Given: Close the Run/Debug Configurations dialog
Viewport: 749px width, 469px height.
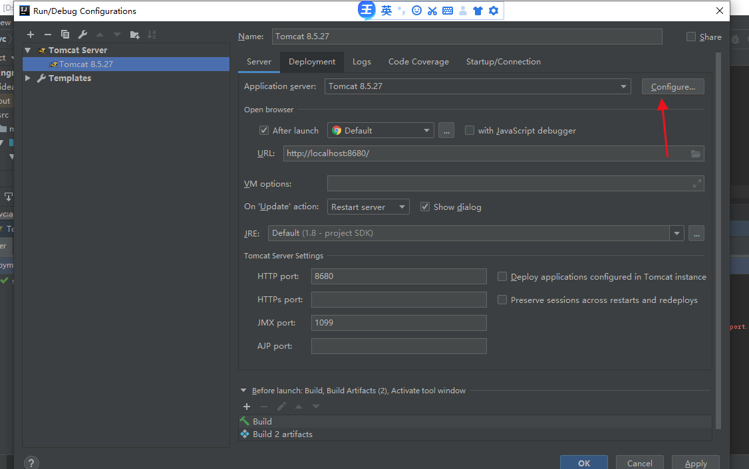Looking at the screenshot, I should [x=719, y=11].
